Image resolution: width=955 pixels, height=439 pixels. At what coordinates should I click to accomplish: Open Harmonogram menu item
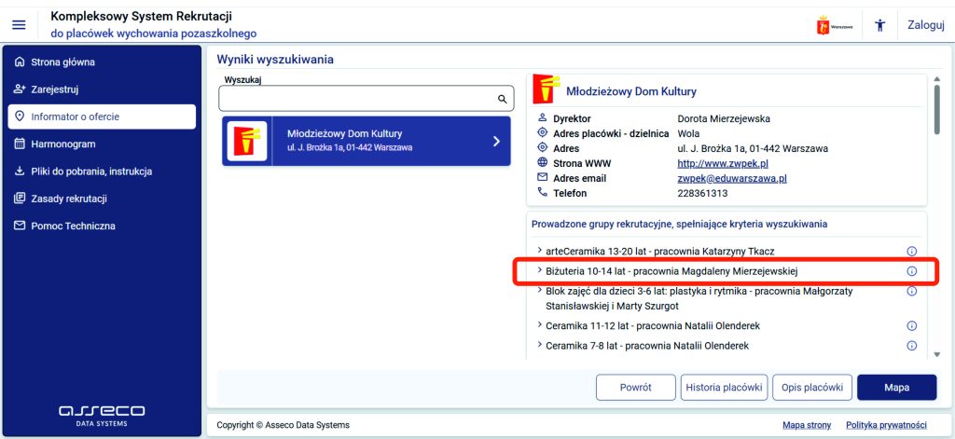102,144
